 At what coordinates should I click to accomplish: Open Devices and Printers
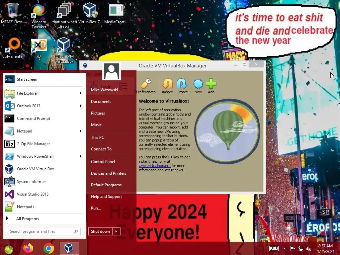pyautogui.click(x=109, y=173)
